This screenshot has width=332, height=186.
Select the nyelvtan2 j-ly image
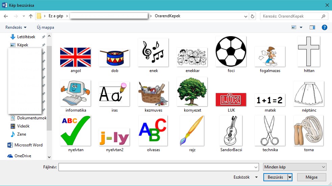coord(114,137)
